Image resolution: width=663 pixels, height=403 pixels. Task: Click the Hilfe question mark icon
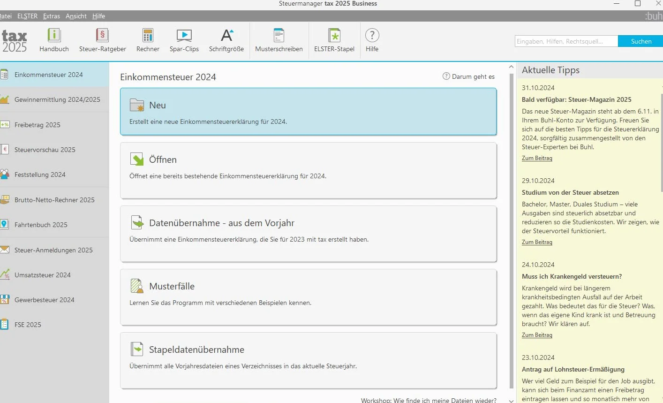click(x=372, y=35)
